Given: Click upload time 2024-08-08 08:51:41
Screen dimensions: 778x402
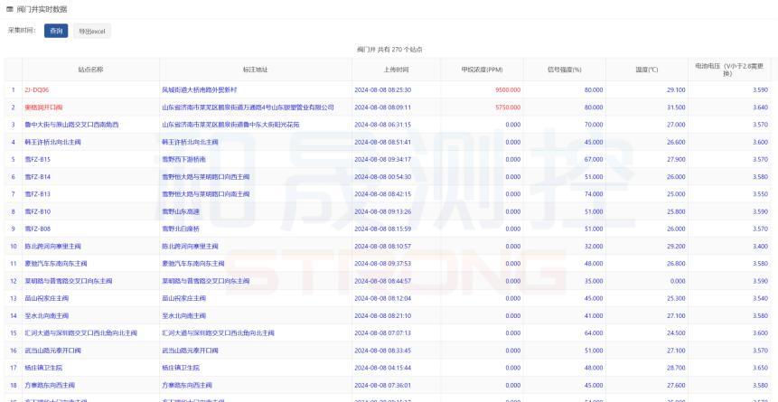Looking at the screenshot, I should point(383,142).
